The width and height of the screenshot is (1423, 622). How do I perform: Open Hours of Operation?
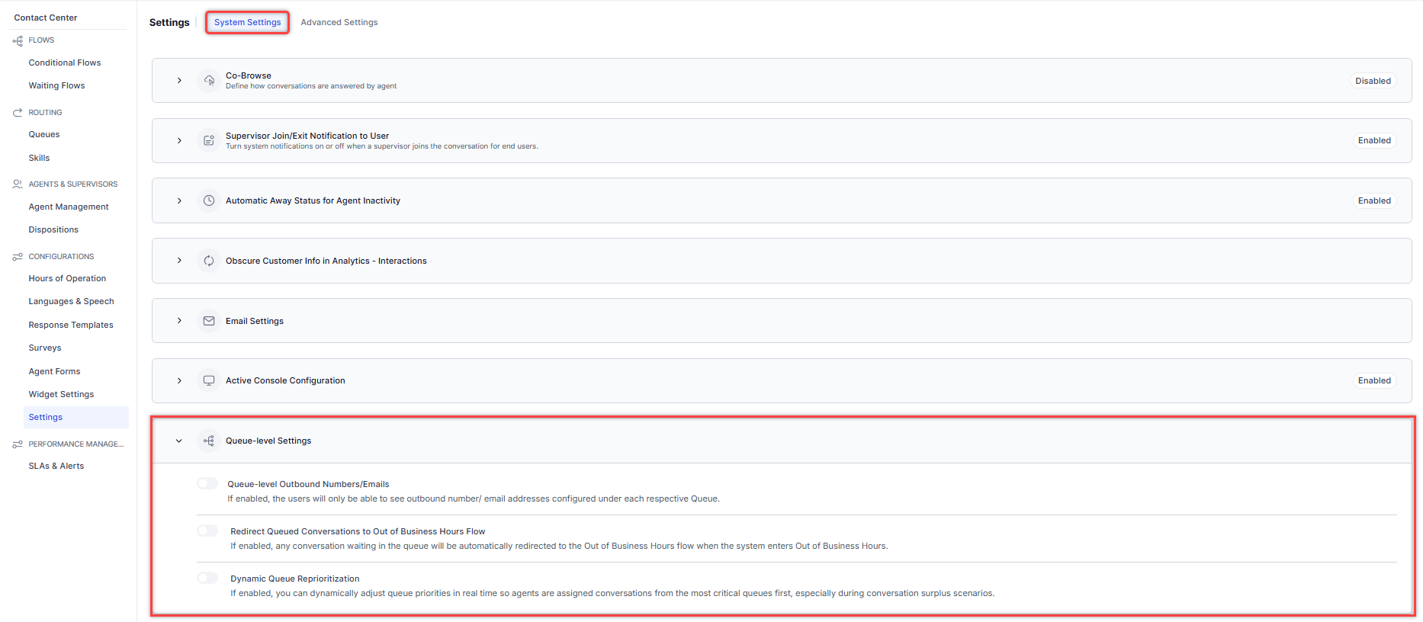pyautogui.click(x=67, y=278)
